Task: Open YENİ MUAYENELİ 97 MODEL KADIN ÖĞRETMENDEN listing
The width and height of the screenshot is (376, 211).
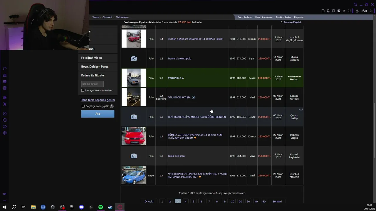Action: point(197,117)
